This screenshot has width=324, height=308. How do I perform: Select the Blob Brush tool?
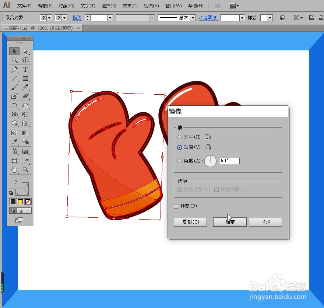[x=14, y=96]
